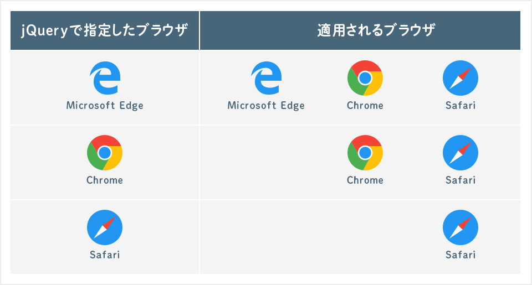Click the applied-browsers Chrome icon in the Edge row
This screenshot has height=285, width=532.
365,78
